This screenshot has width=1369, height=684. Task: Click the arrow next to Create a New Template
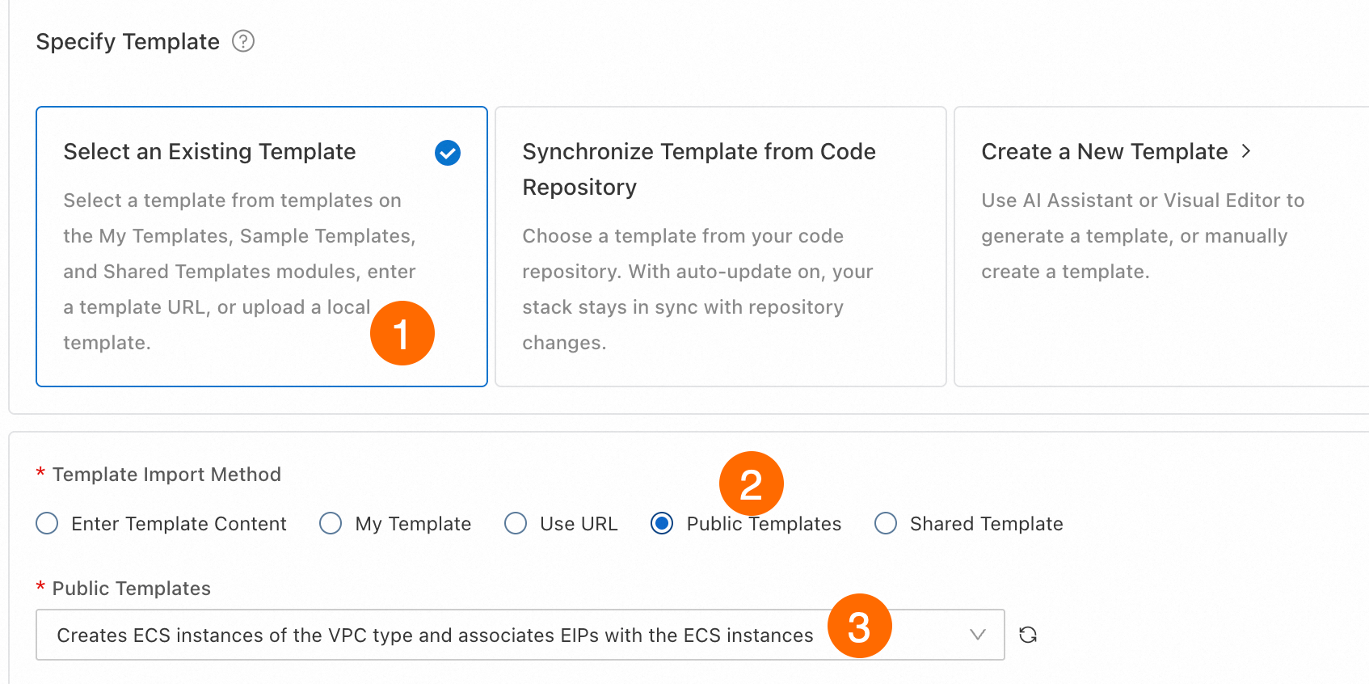coord(1246,151)
